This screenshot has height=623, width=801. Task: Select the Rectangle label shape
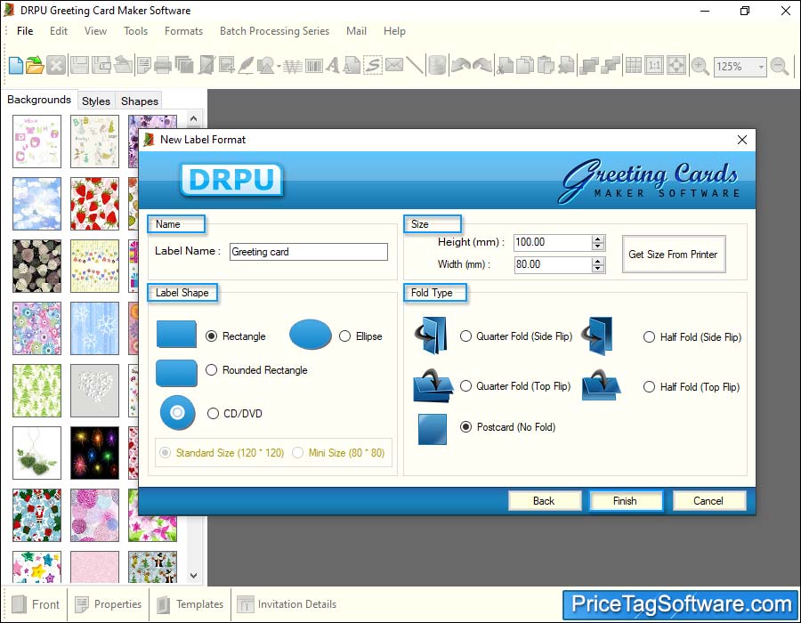pos(211,336)
